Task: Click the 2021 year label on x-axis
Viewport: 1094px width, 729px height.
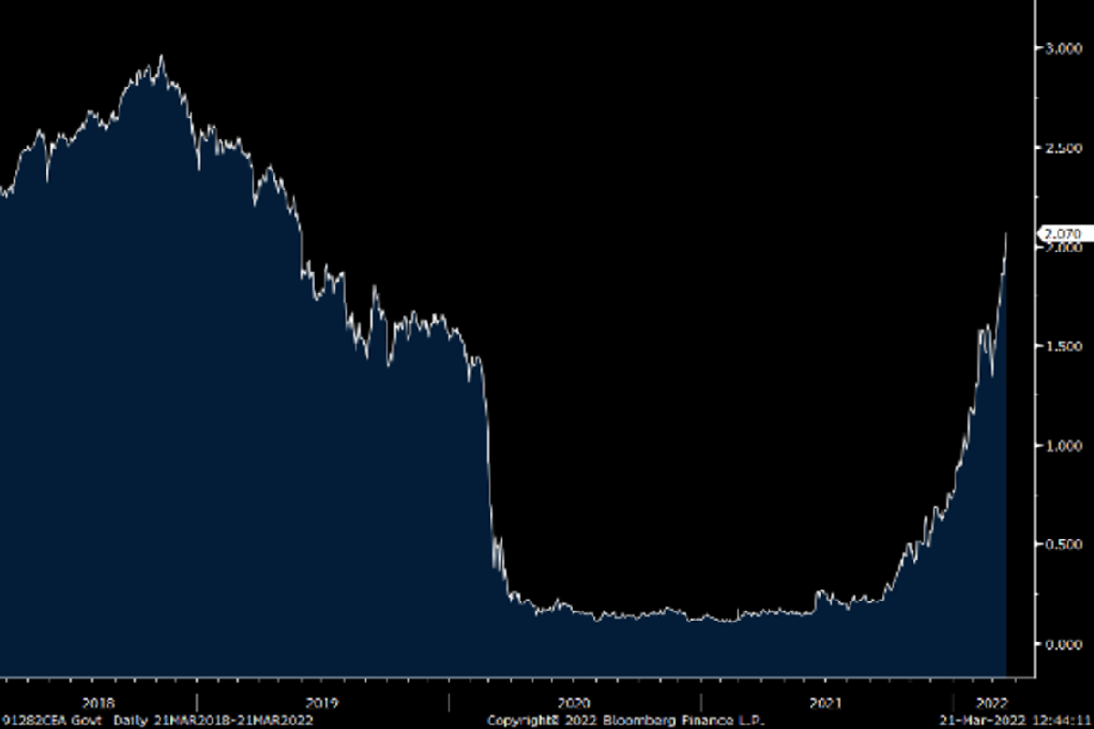Action: (825, 703)
